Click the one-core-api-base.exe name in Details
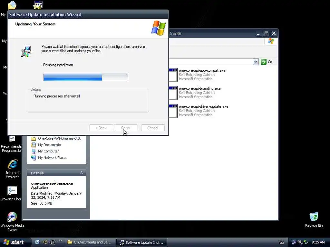Screen dimensions: 330x247 click(x=52, y=183)
